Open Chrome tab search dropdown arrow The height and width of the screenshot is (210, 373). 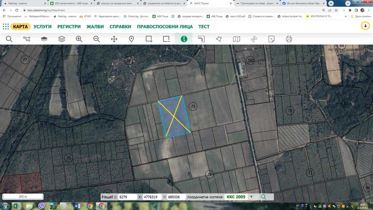pos(348,3)
